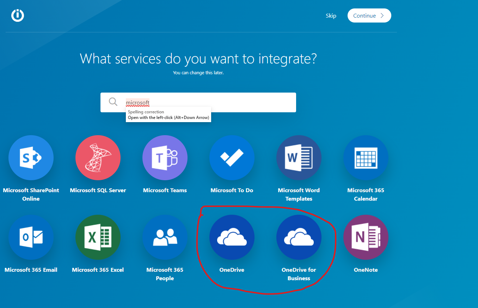Select the OneDrive cloud icon
The height and width of the screenshot is (308, 478).
pos(232,237)
